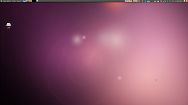Open the Wi-Fi network indicator
The width and height of the screenshot is (188, 105).
tap(142, 1)
